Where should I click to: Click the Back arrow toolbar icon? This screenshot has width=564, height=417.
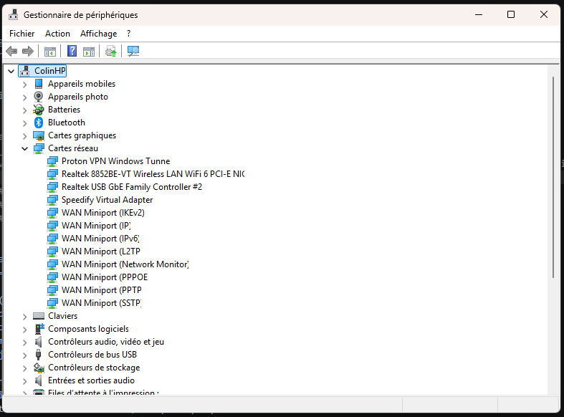(x=12, y=52)
